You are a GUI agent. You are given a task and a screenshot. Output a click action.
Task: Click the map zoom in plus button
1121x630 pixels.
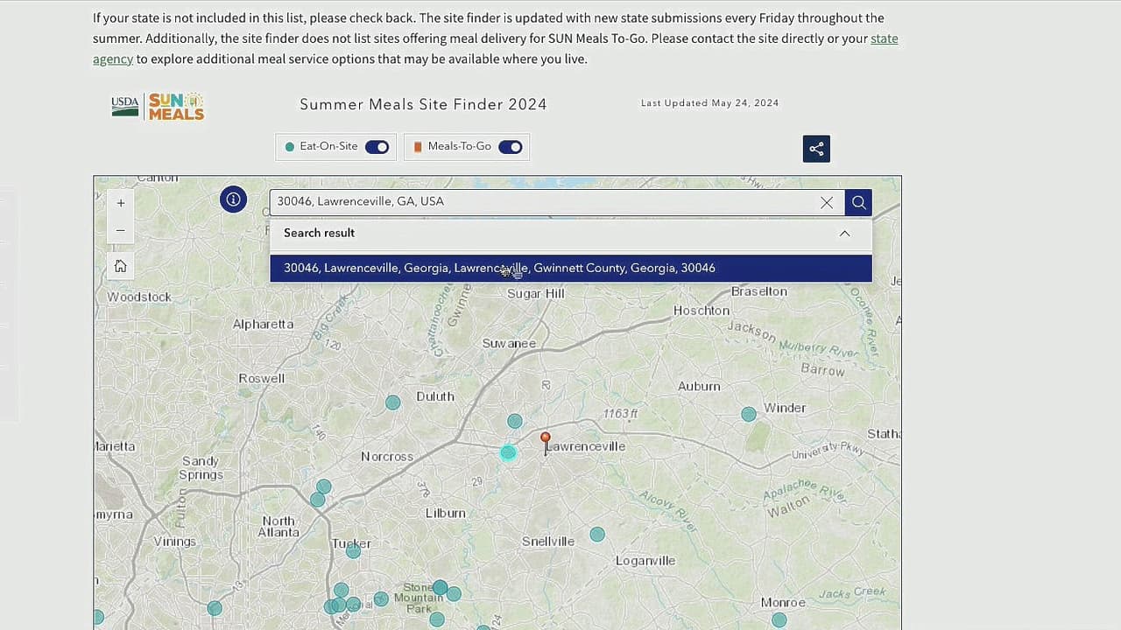[x=121, y=203]
